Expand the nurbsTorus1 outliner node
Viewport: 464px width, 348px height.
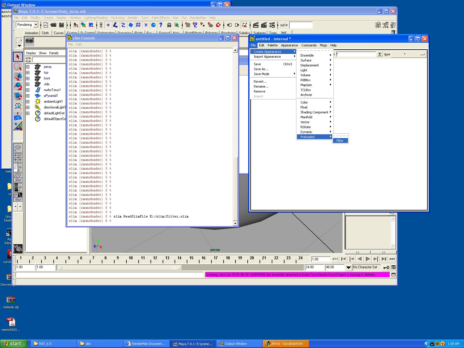coord(28,90)
